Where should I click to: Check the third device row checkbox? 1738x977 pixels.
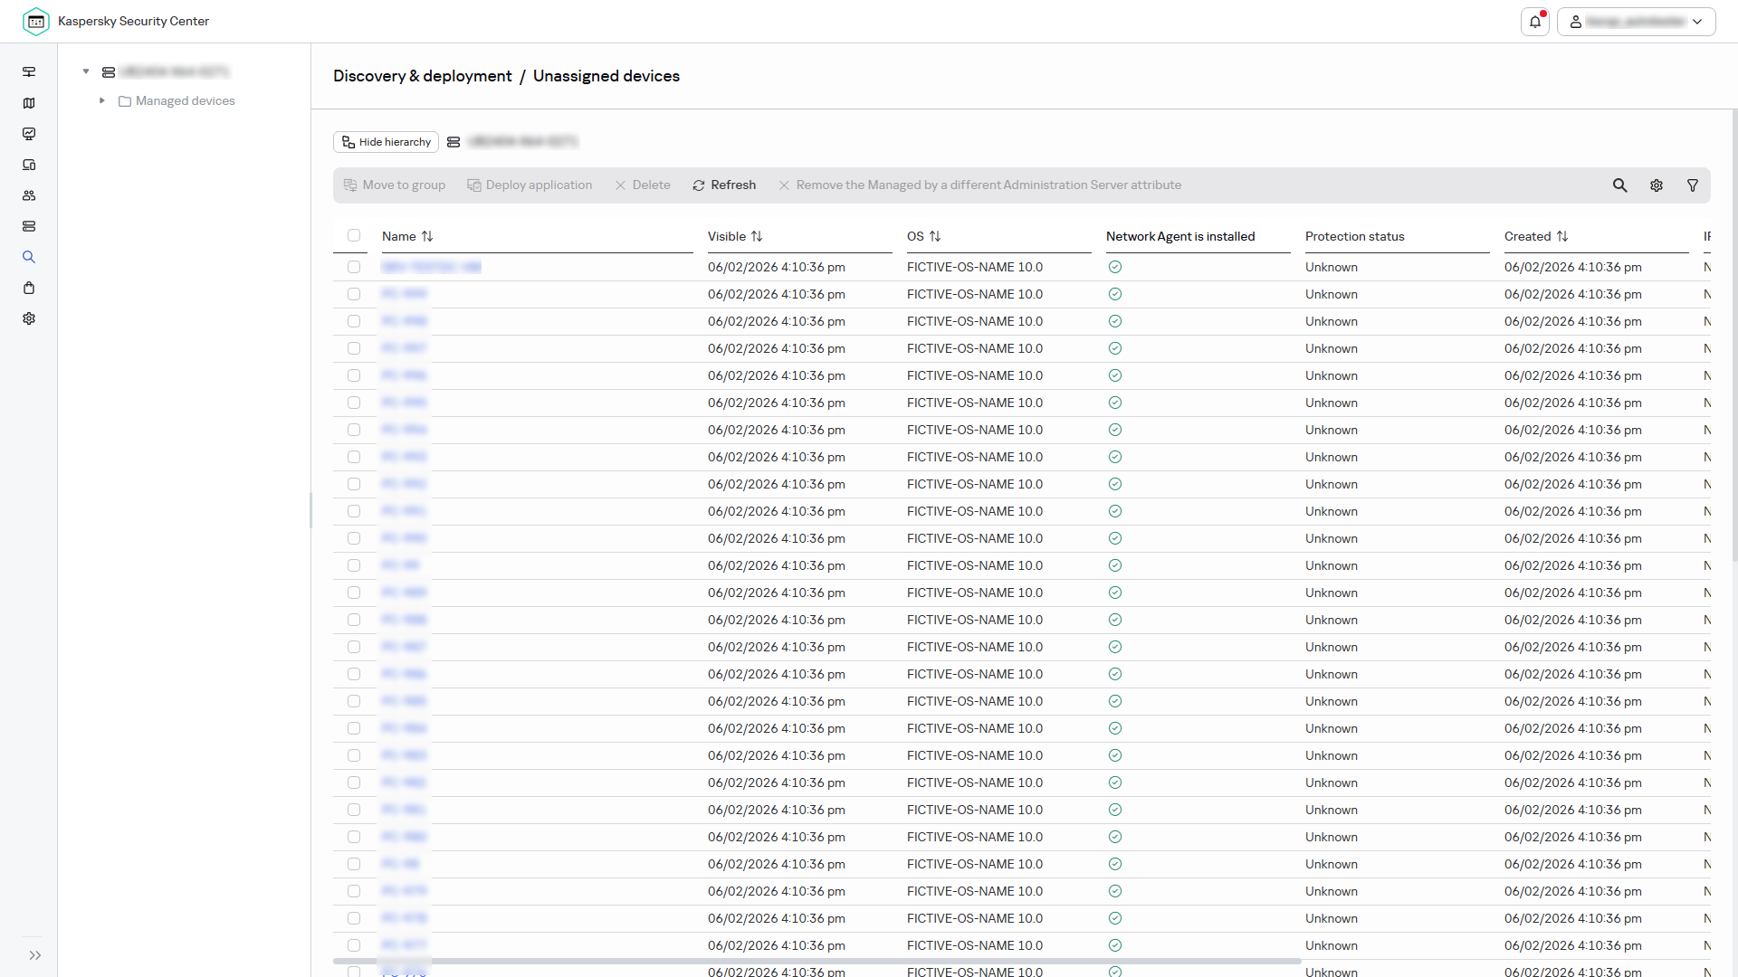click(354, 321)
